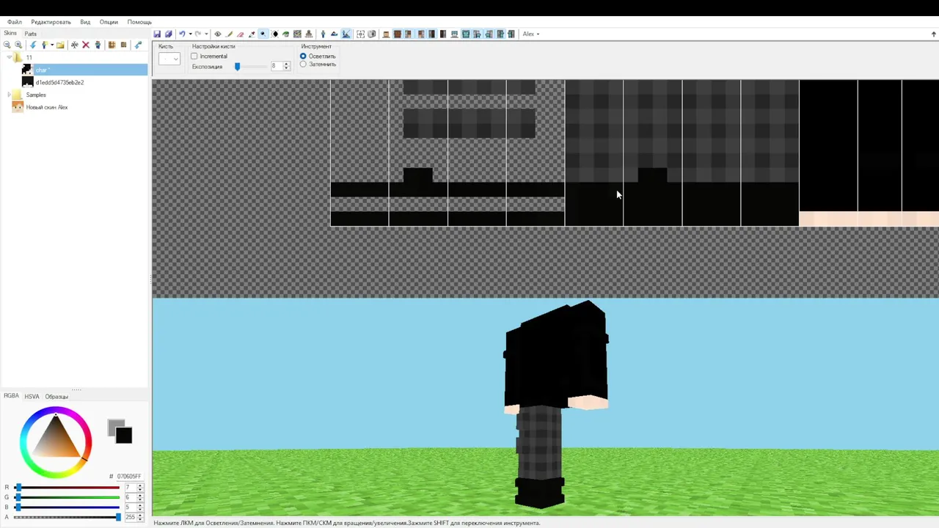Screen dimensions: 939x528
Task: Switch to the Образцы swatches tab
Action: [x=56, y=397]
